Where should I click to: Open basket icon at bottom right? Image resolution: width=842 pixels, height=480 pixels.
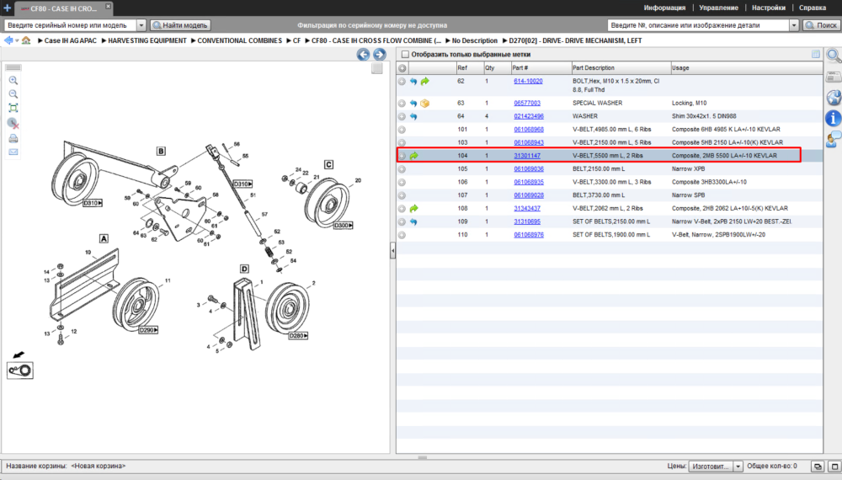818,467
